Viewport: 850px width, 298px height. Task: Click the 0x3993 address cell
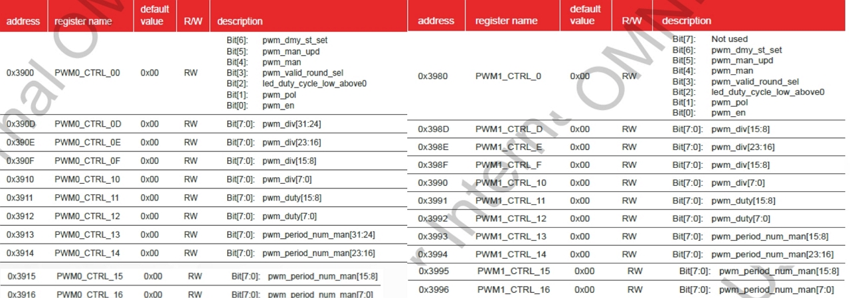click(433, 236)
